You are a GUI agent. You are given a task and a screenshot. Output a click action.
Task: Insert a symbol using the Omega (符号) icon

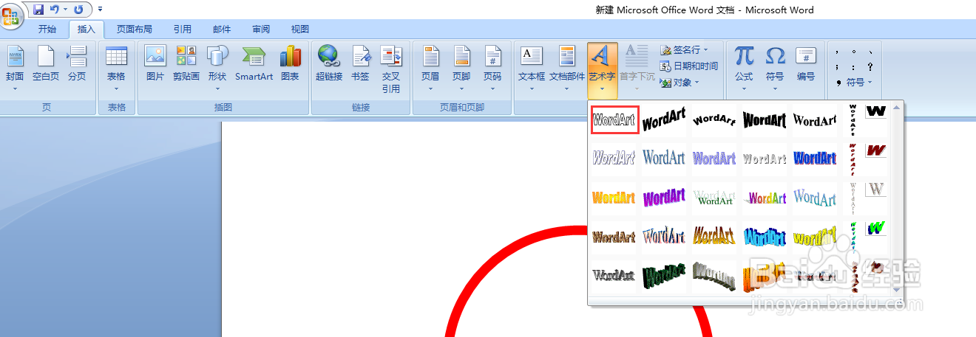coord(775,67)
